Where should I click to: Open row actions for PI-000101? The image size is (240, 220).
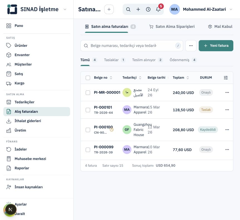click(x=227, y=110)
